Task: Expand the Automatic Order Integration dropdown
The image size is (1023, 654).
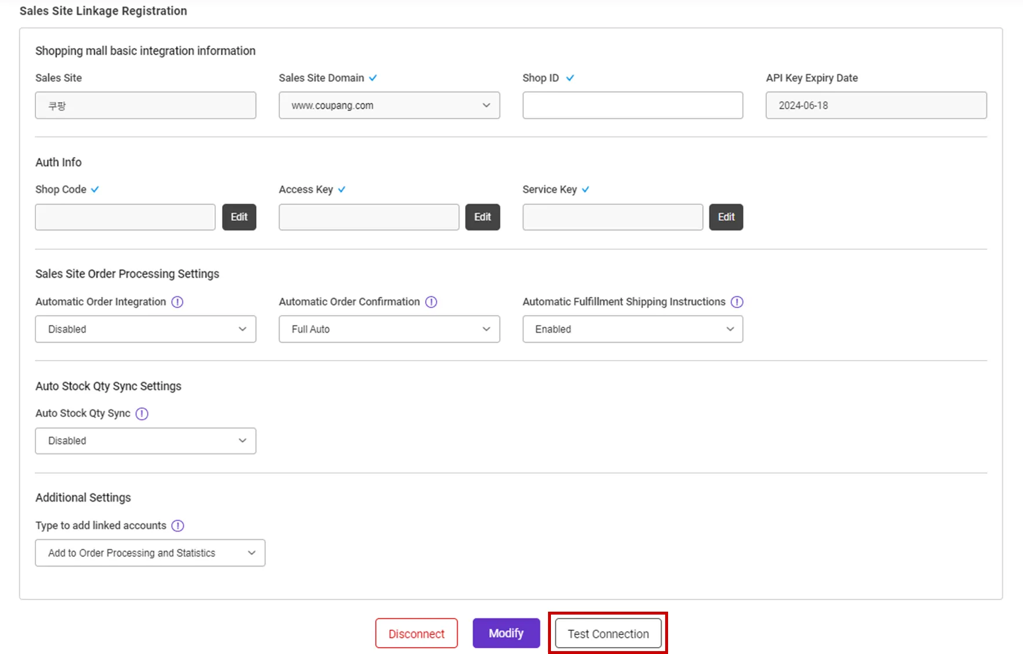Action: (x=146, y=329)
